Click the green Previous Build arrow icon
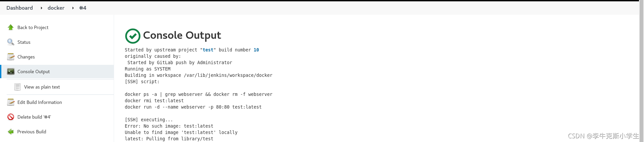 pos(11,132)
